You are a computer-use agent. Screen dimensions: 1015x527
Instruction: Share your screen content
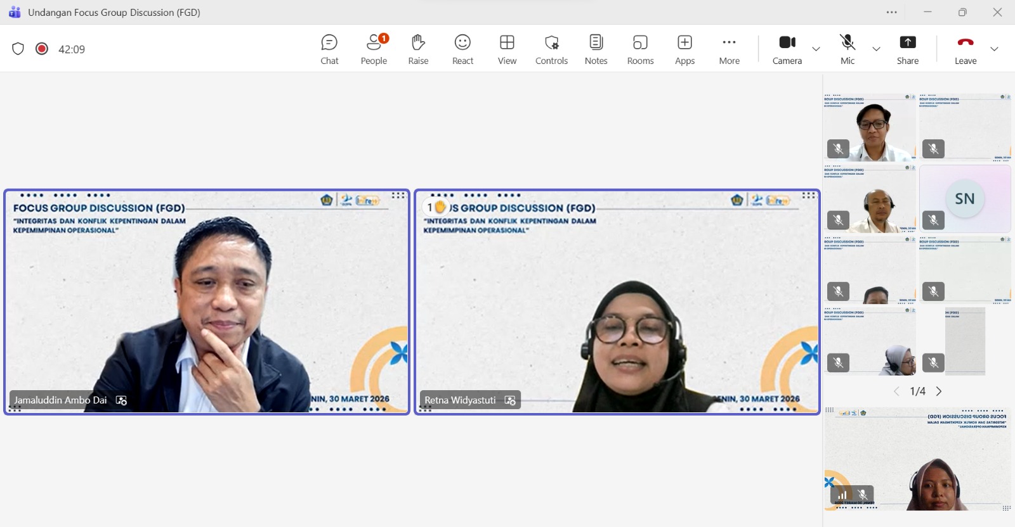[907, 49]
